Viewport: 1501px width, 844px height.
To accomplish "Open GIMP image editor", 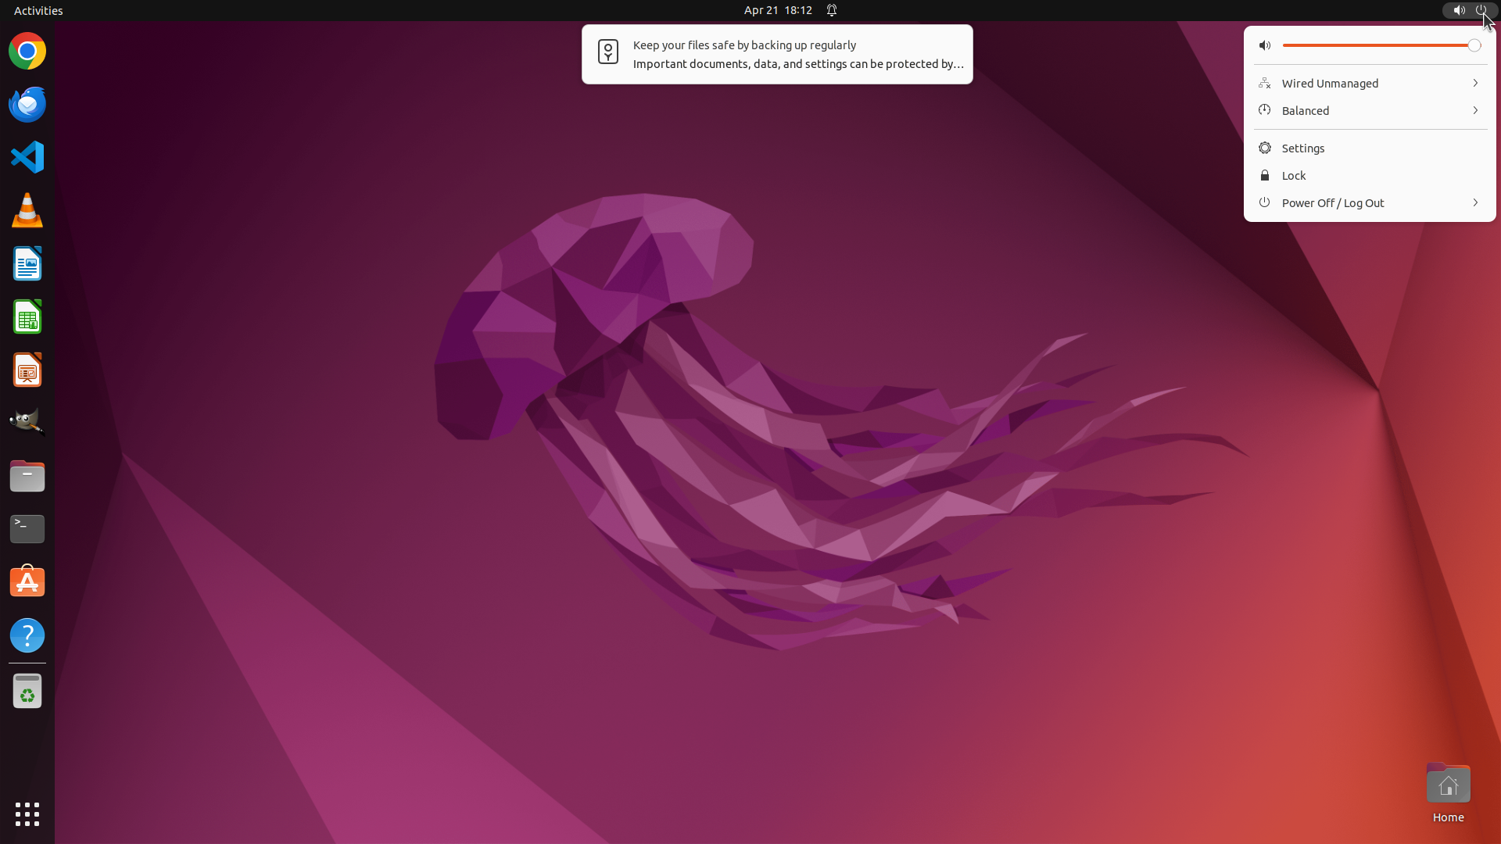I will click(27, 422).
